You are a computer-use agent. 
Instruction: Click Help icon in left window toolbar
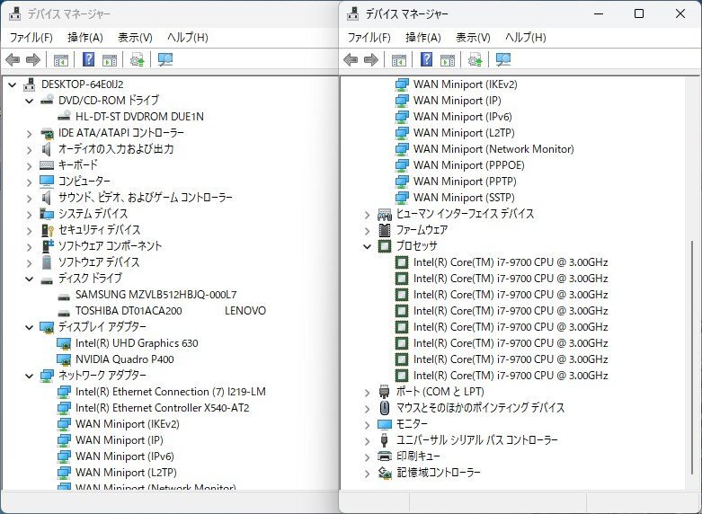[89, 59]
